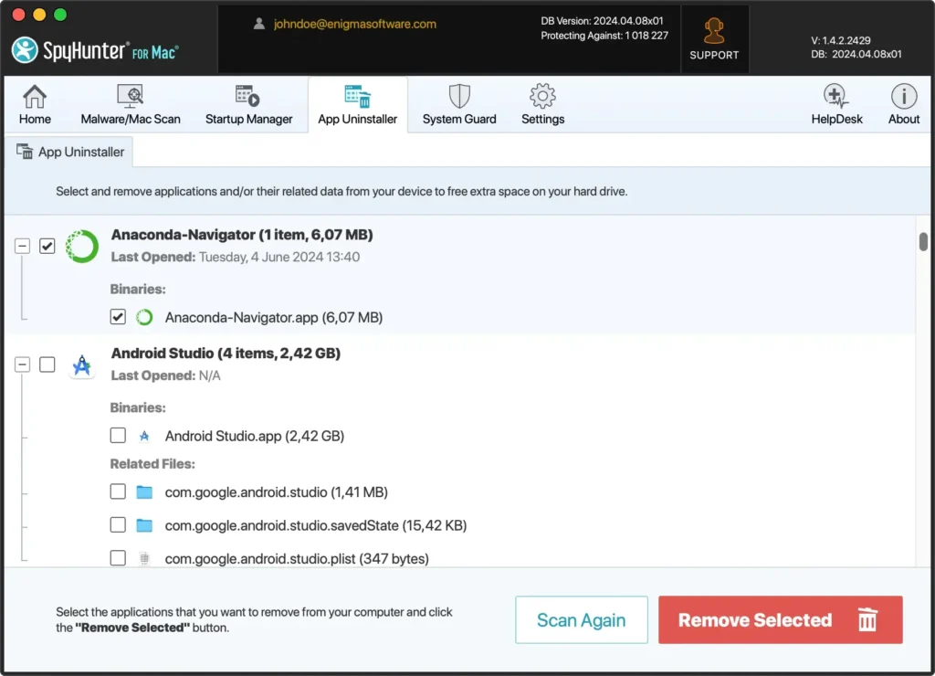Screen dimensions: 935x676
Task: Click the Support agent icon
Action: [x=714, y=31]
